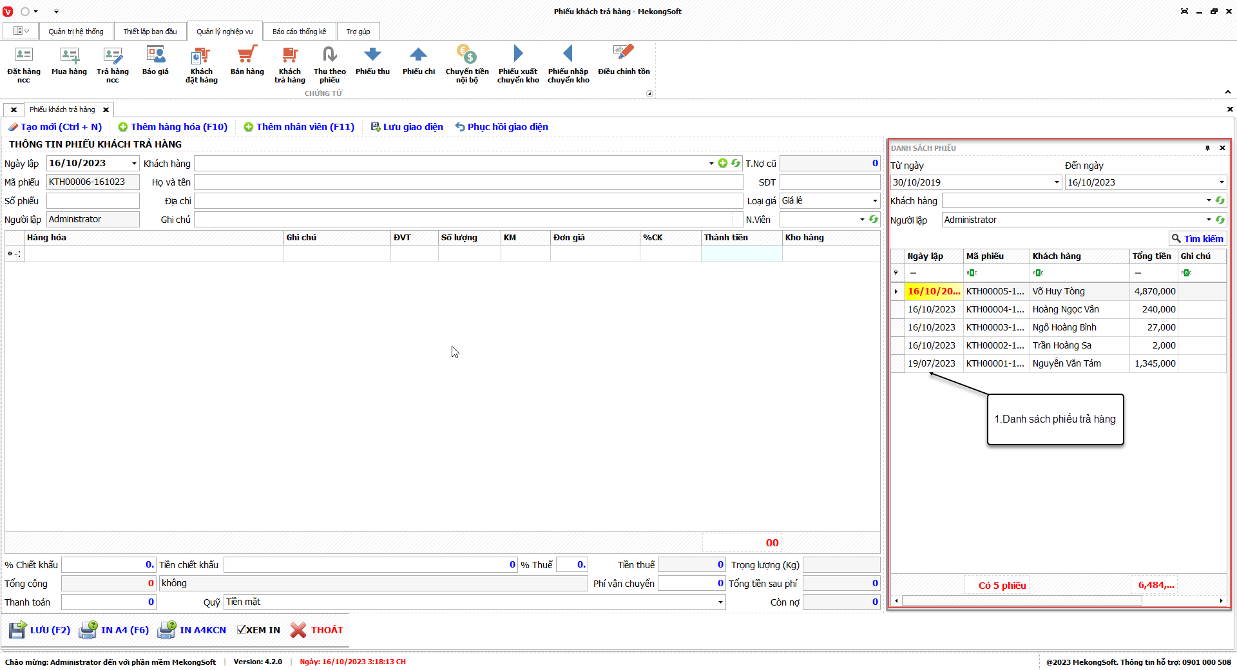Expand the Ngày lập date dropdown
Image resolution: width=1237 pixels, height=670 pixels.
(x=134, y=164)
